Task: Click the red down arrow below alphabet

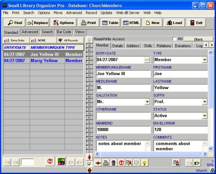Action: click(x=89, y=157)
